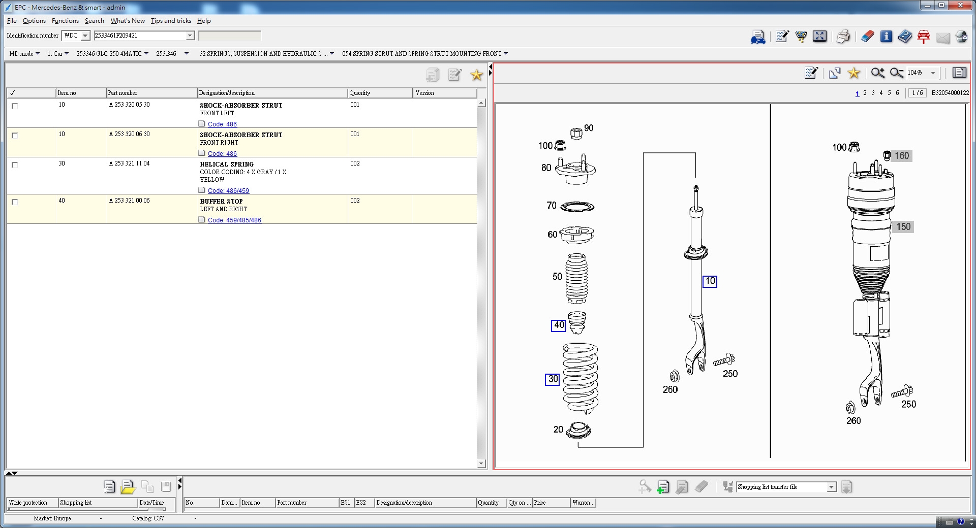This screenshot has height=528, width=976.
Task: Zoom in on the illustration
Action: pyautogui.click(x=877, y=73)
